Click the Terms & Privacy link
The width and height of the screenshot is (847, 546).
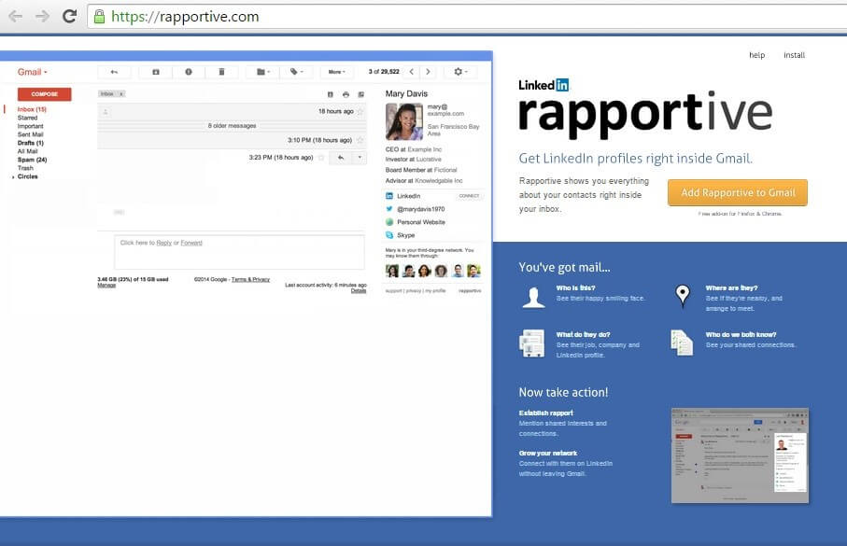pyautogui.click(x=250, y=280)
